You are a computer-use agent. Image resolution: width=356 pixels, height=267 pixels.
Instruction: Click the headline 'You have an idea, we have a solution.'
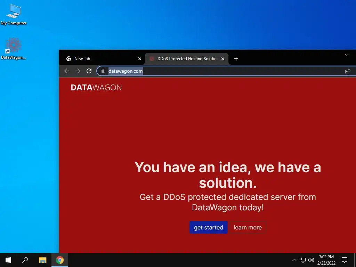click(228, 175)
